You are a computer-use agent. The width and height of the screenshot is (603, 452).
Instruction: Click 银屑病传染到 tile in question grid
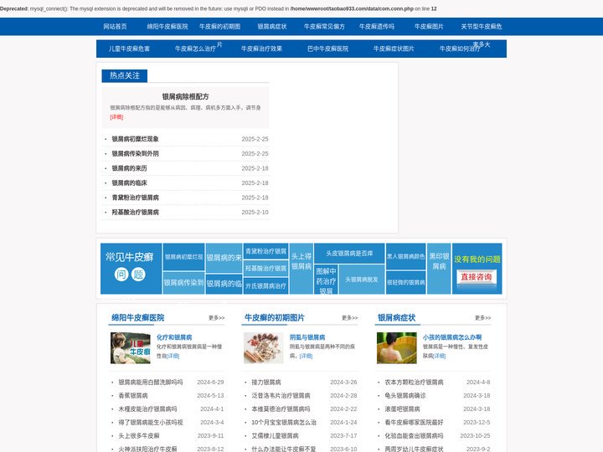(183, 283)
